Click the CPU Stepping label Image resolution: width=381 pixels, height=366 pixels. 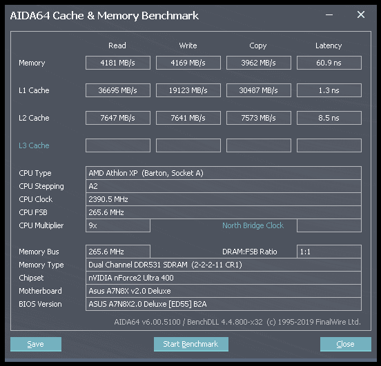(x=41, y=186)
